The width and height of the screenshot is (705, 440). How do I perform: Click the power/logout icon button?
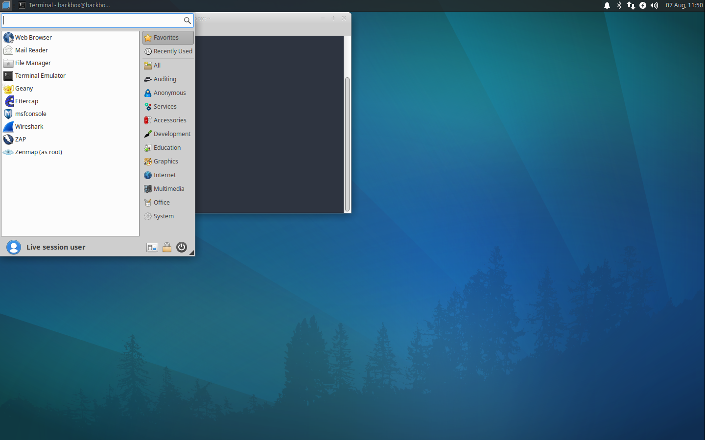(182, 247)
